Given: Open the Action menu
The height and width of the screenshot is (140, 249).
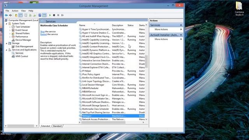Looking at the screenshot, I should tap(15, 11).
